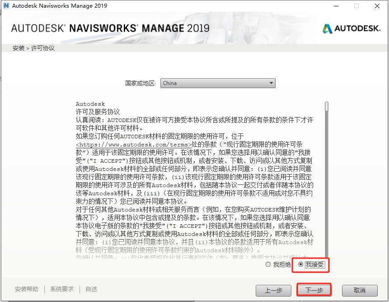The image size is (389, 302).
Task: Select the 我拒绝 radio button
Action: [268, 264]
